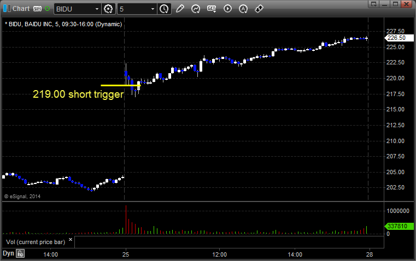Toggle the Dyn dynamic time scale button
This screenshot has height=261, width=416.
click(8, 253)
